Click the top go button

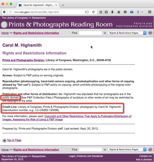pos(150,33)
